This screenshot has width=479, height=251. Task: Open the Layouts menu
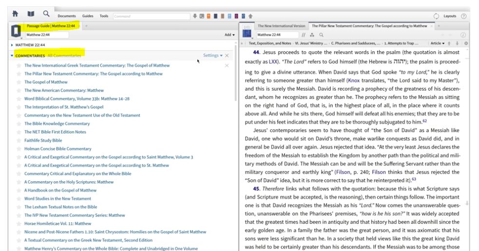click(x=450, y=16)
